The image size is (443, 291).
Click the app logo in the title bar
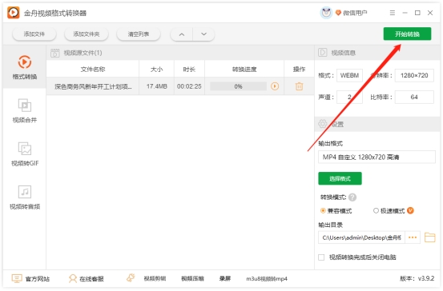pyautogui.click(x=14, y=13)
